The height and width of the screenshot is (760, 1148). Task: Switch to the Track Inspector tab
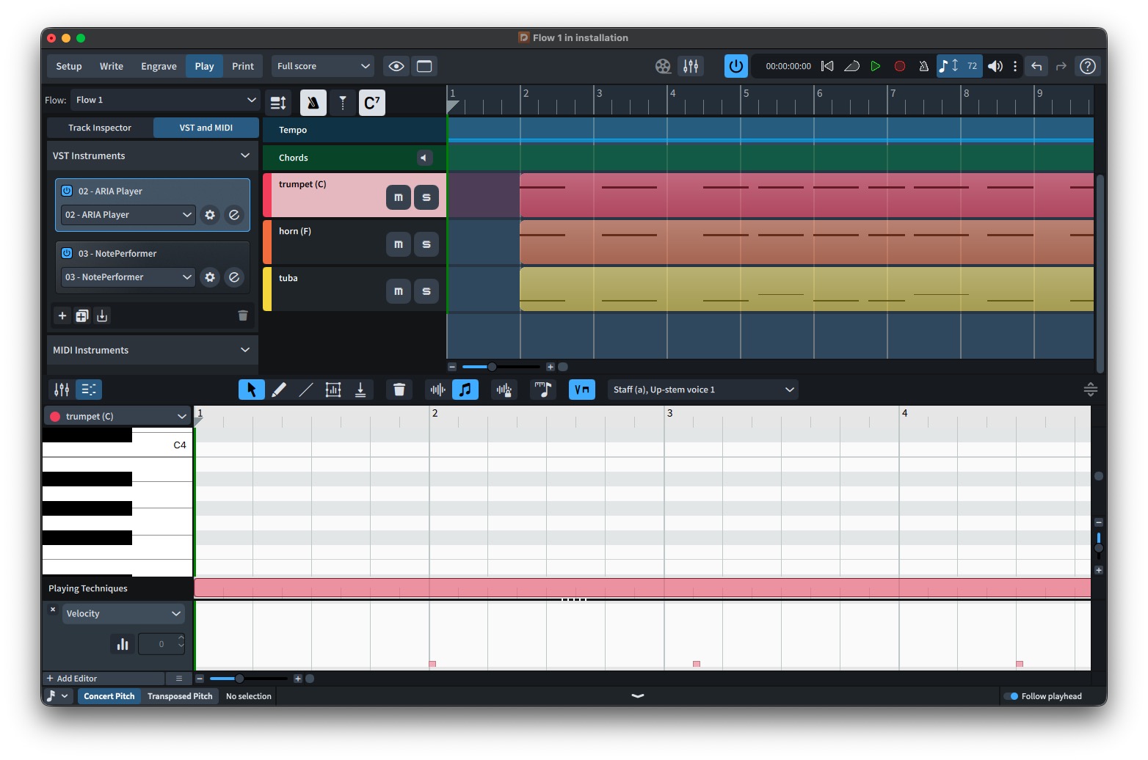click(x=100, y=128)
